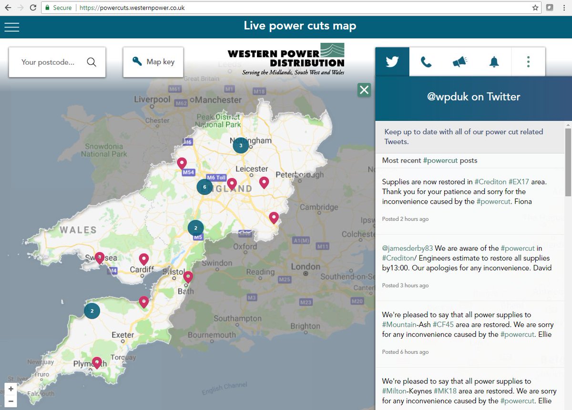The width and height of the screenshot is (572, 410).
Task: Open the phone contact tab
Action: pyautogui.click(x=426, y=62)
